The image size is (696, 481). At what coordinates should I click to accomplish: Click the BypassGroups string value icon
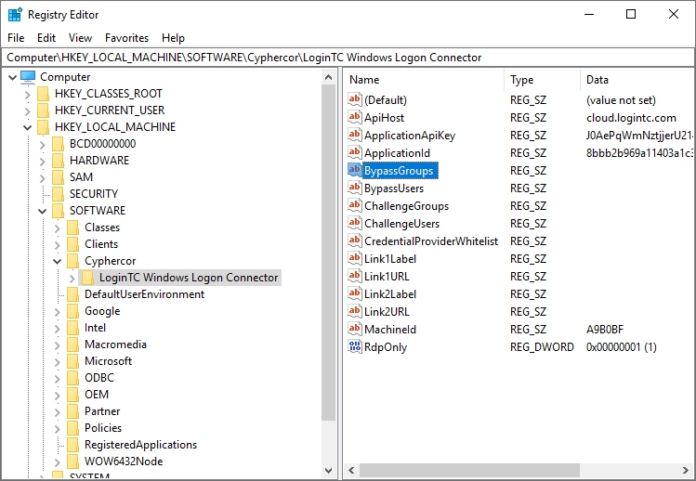pyautogui.click(x=355, y=170)
